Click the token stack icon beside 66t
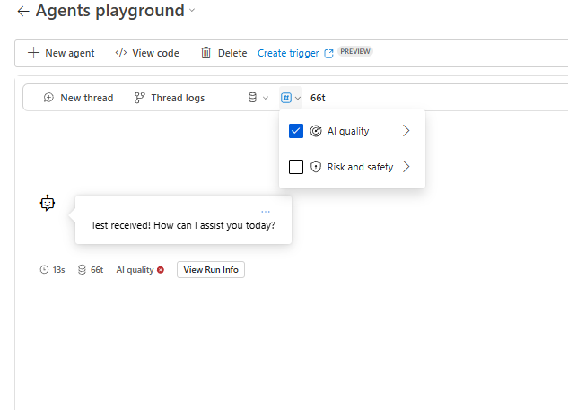The image size is (568, 410). (x=83, y=269)
